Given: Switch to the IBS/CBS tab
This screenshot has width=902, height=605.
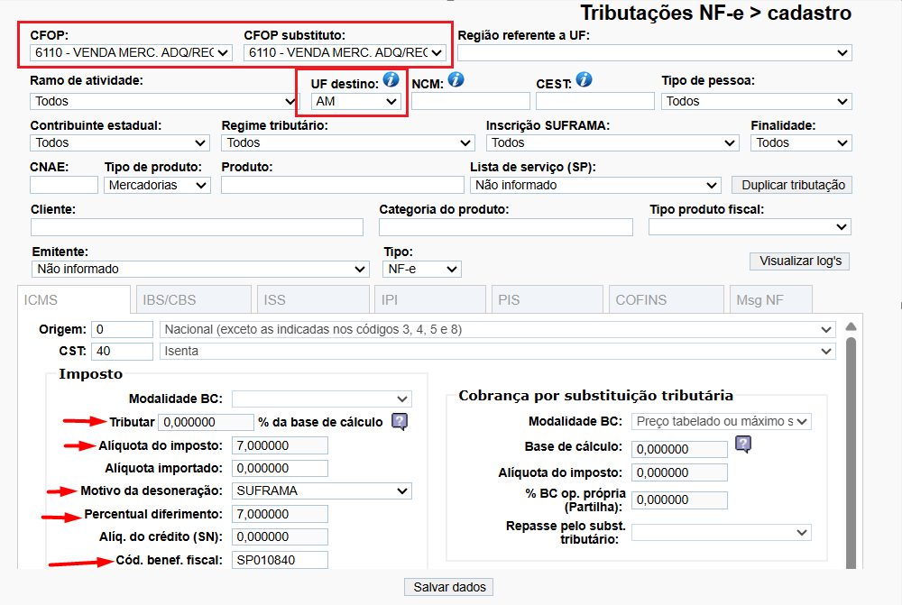Looking at the screenshot, I should tap(192, 300).
